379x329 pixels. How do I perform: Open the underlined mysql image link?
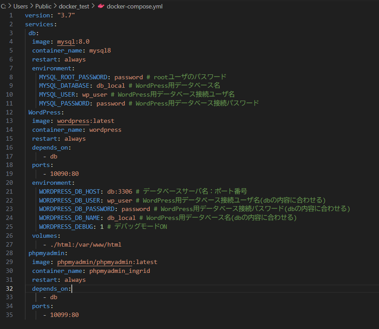[66, 41]
